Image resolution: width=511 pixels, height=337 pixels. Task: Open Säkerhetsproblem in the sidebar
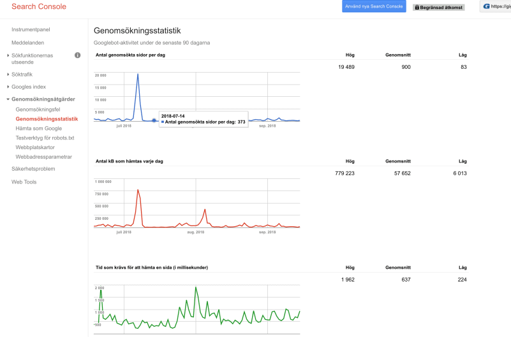33,169
